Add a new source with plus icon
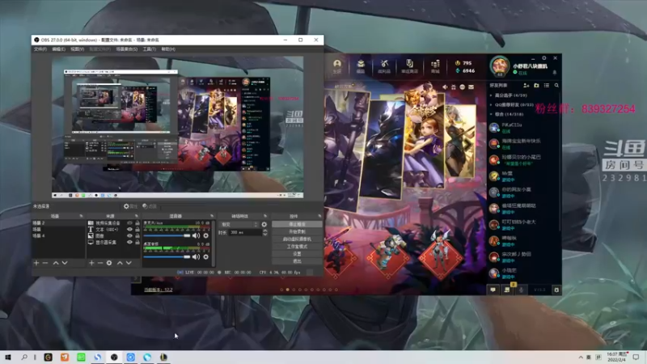This screenshot has width=647, height=364. 91,263
